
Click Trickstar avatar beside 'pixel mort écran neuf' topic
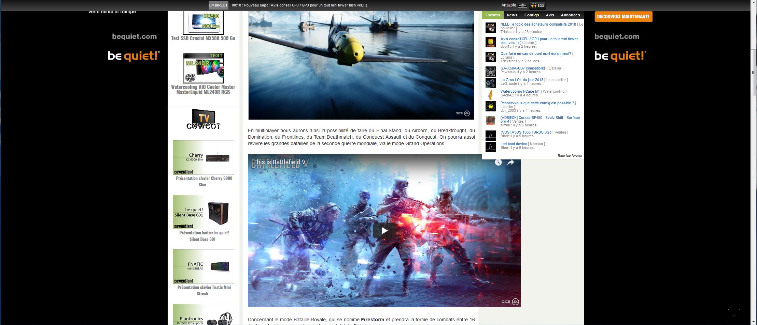[491, 57]
